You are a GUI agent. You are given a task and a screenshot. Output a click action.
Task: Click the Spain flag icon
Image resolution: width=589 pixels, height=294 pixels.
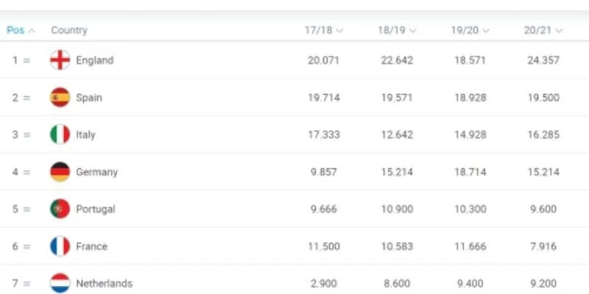click(60, 98)
